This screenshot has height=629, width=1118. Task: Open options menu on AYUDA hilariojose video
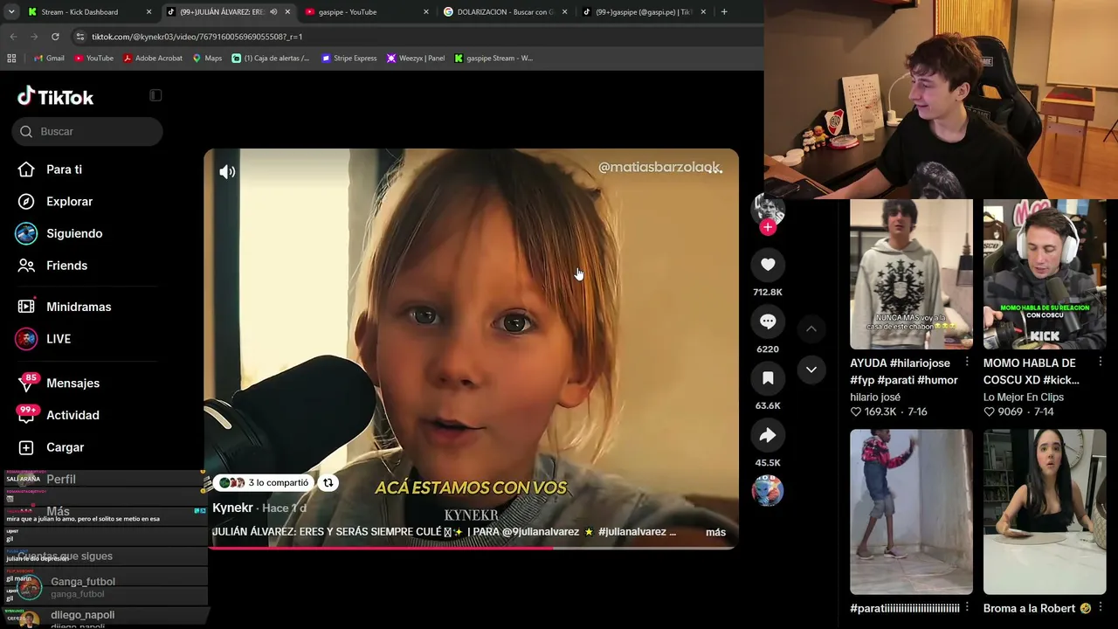967,362
